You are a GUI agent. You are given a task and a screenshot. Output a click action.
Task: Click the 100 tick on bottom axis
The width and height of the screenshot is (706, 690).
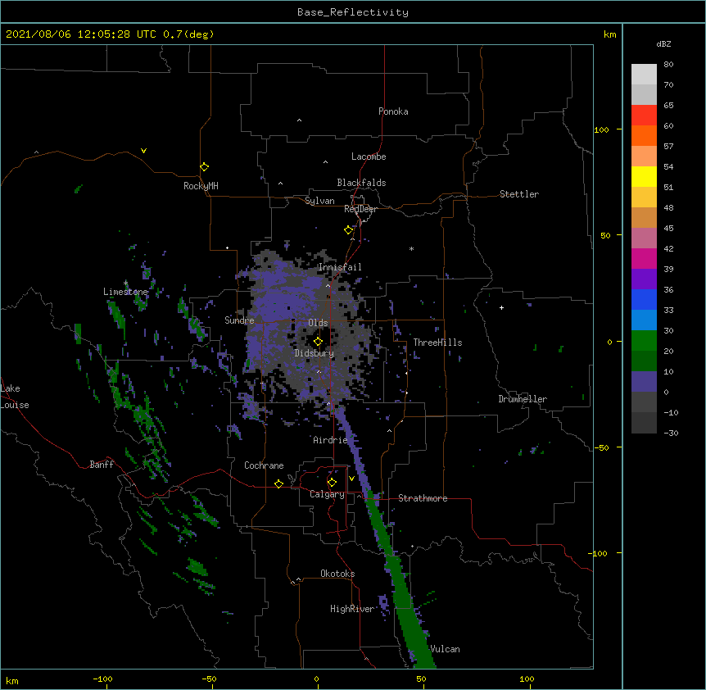(x=527, y=679)
